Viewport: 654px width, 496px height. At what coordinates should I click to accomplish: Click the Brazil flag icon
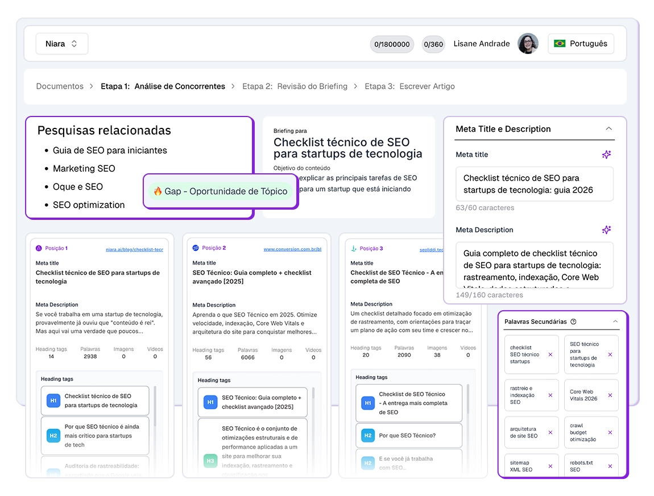pyautogui.click(x=560, y=44)
